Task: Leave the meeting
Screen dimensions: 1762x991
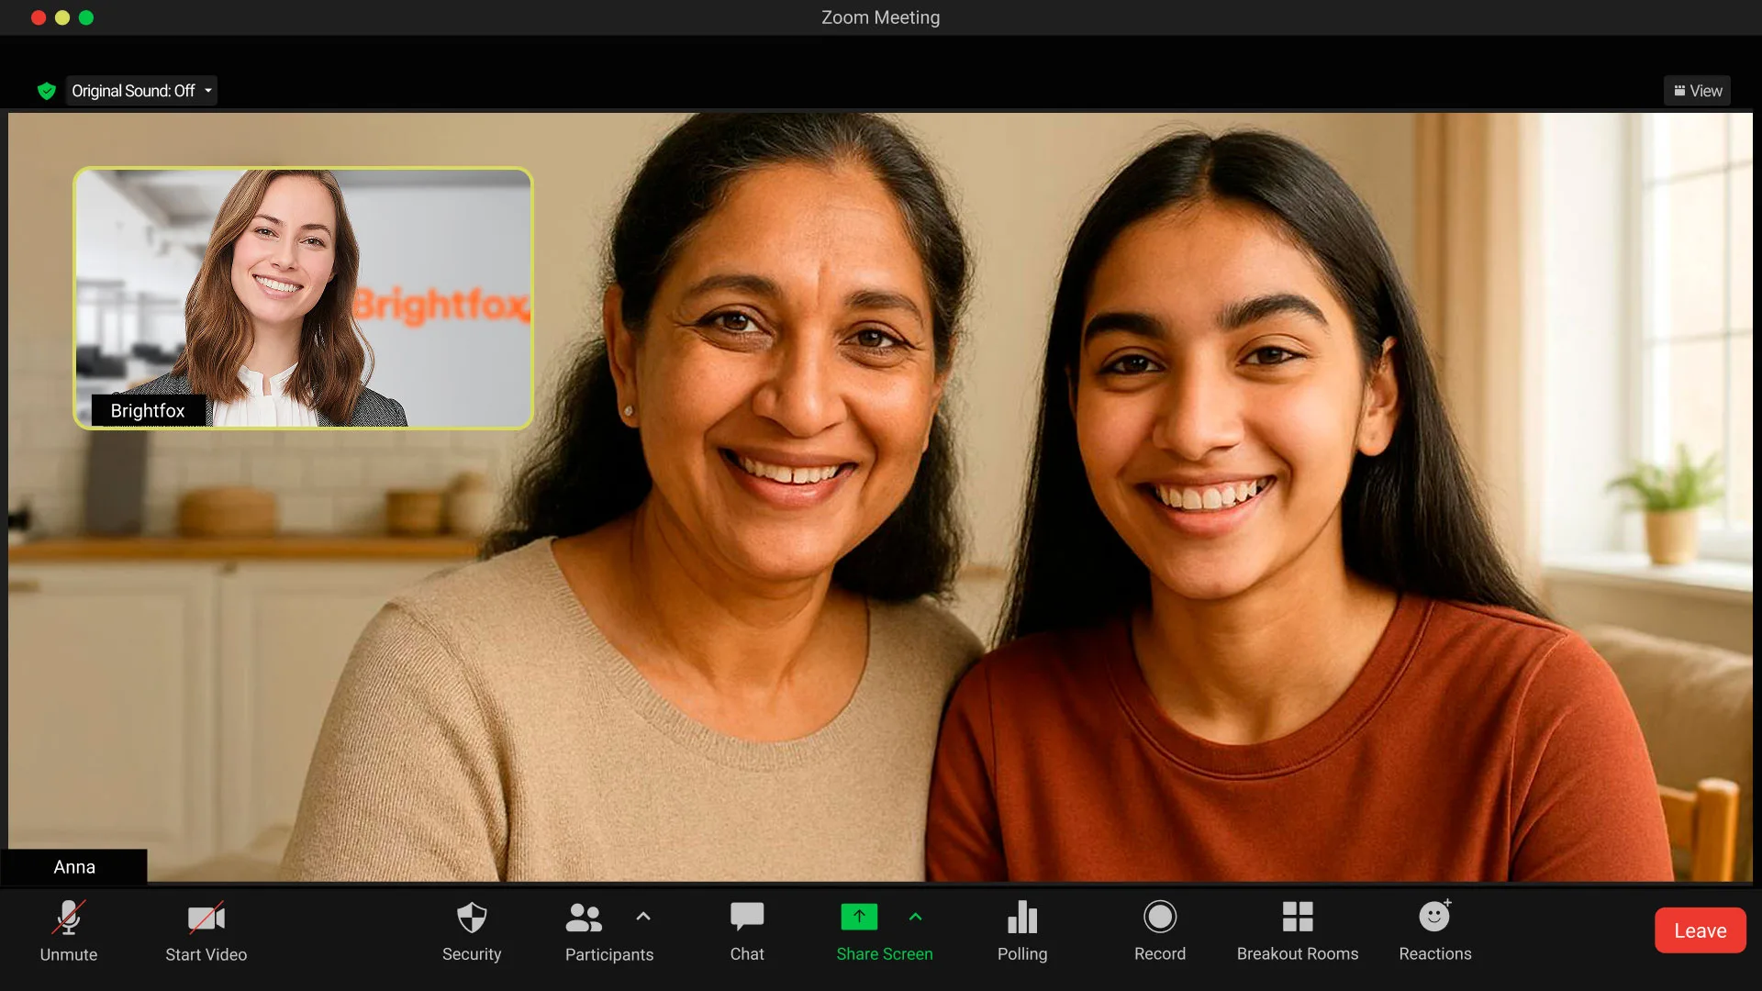Action: 1700,930
